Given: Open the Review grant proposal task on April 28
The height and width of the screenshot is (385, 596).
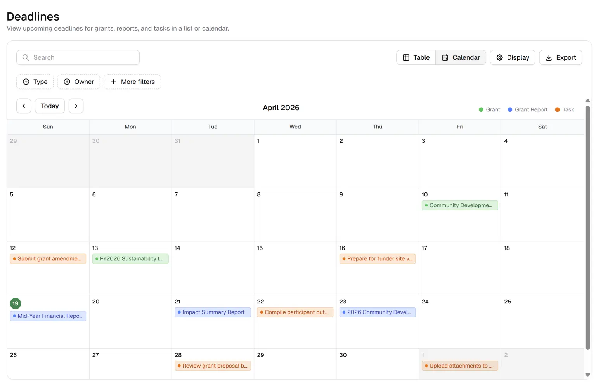Looking at the screenshot, I should pyautogui.click(x=213, y=366).
